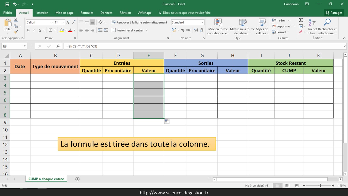The image size is (348, 196).
Task: Click the Auto Fill Options icon
Action: pos(167,121)
